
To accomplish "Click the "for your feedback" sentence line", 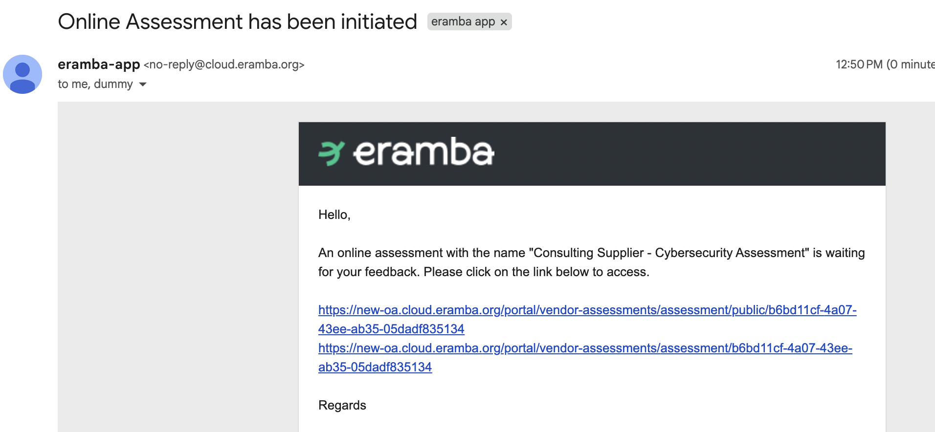I will pos(483,272).
